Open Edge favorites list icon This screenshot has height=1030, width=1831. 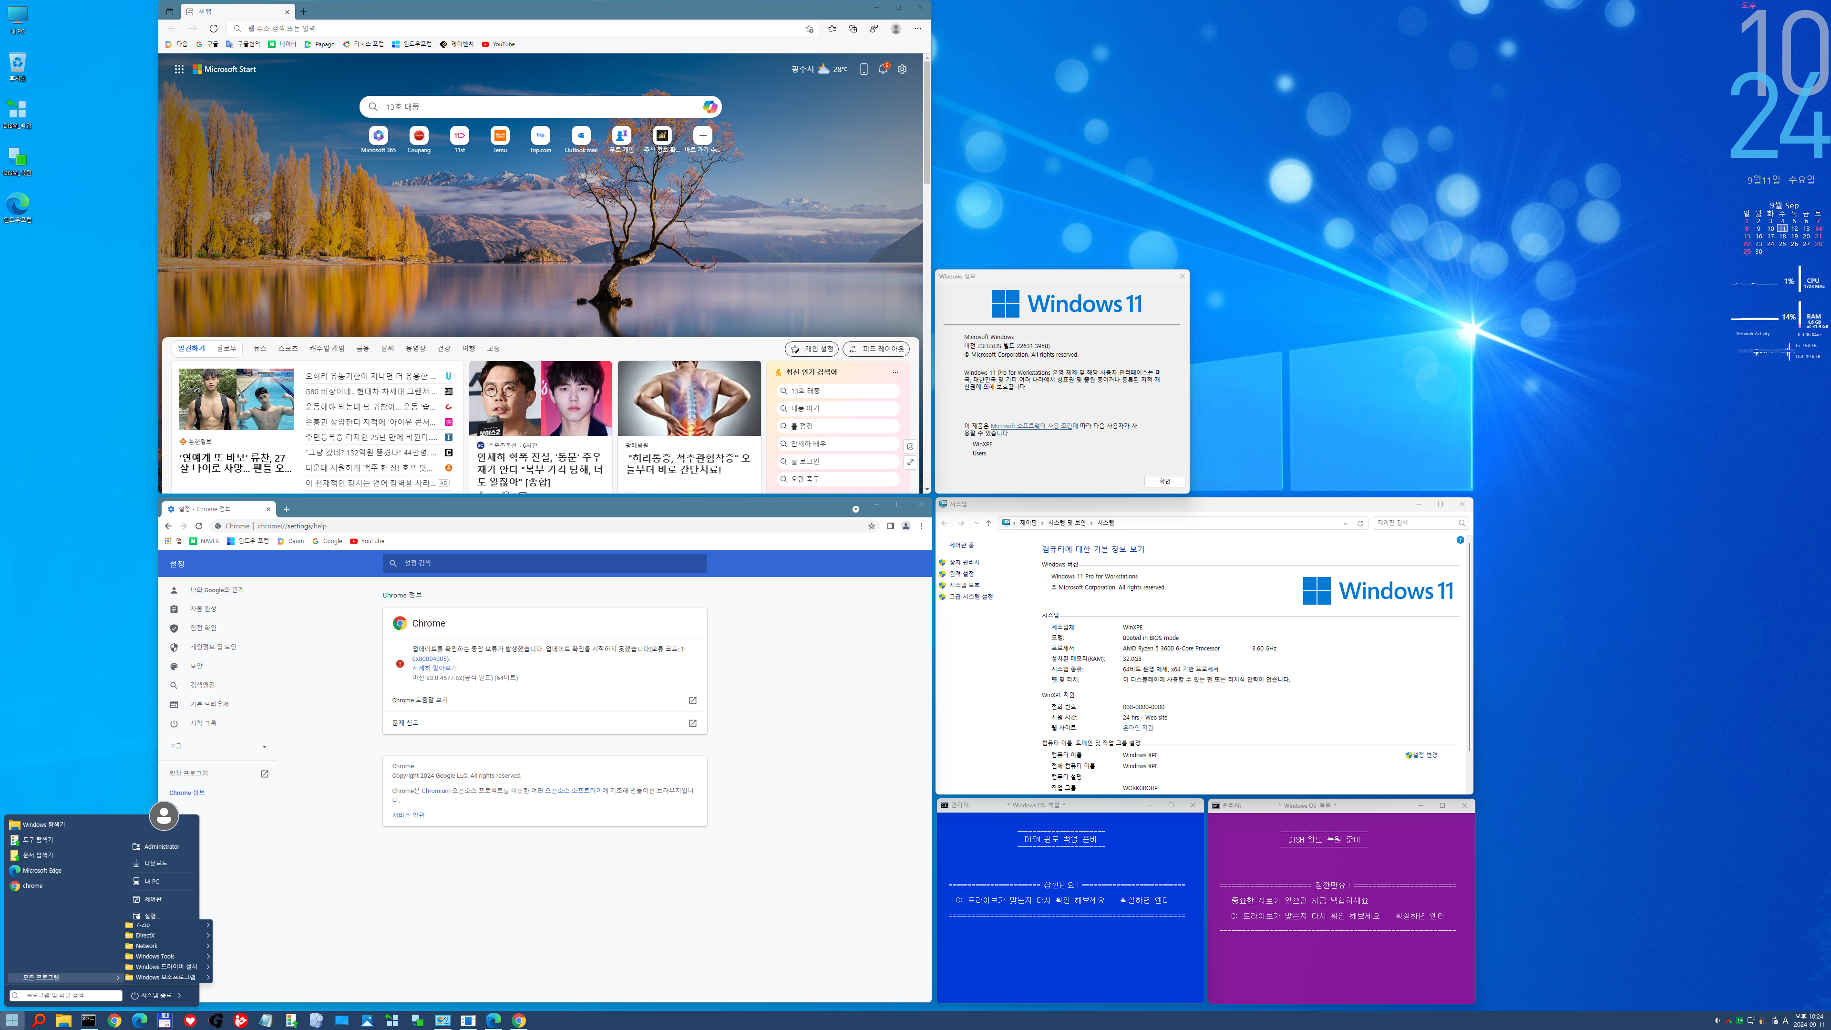click(x=832, y=29)
